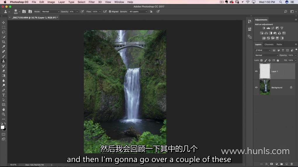Select the Brush tool
Viewport: 298px width, 167px height.
tap(4, 56)
